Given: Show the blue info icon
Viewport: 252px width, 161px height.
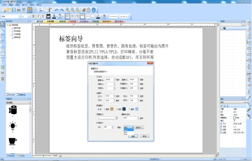Looking at the screenshot, I should pyautogui.click(x=94, y=10).
